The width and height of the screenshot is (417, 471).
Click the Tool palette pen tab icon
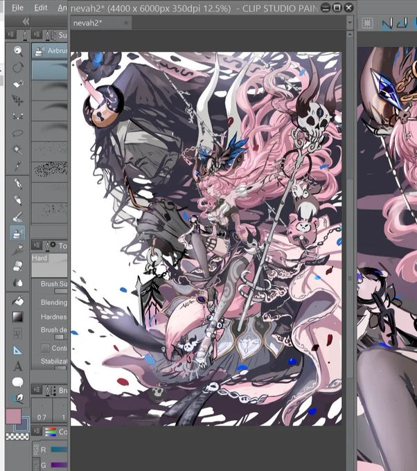point(25,35)
